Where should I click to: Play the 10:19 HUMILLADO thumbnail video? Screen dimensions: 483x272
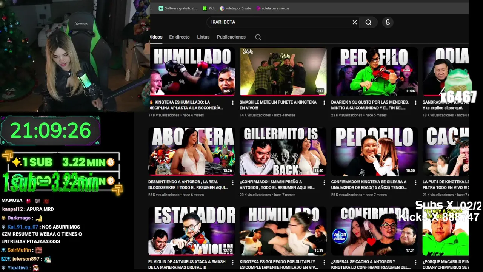point(283,231)
